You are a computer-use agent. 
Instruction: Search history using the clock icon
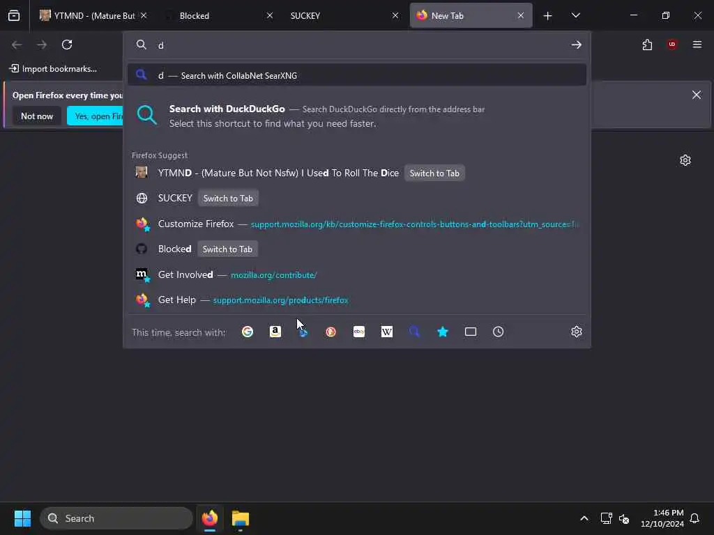tap(498, 332)
